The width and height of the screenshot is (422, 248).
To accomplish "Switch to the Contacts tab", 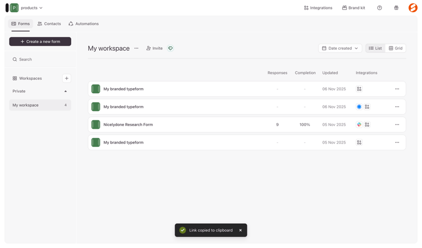I will click(49, 24).
